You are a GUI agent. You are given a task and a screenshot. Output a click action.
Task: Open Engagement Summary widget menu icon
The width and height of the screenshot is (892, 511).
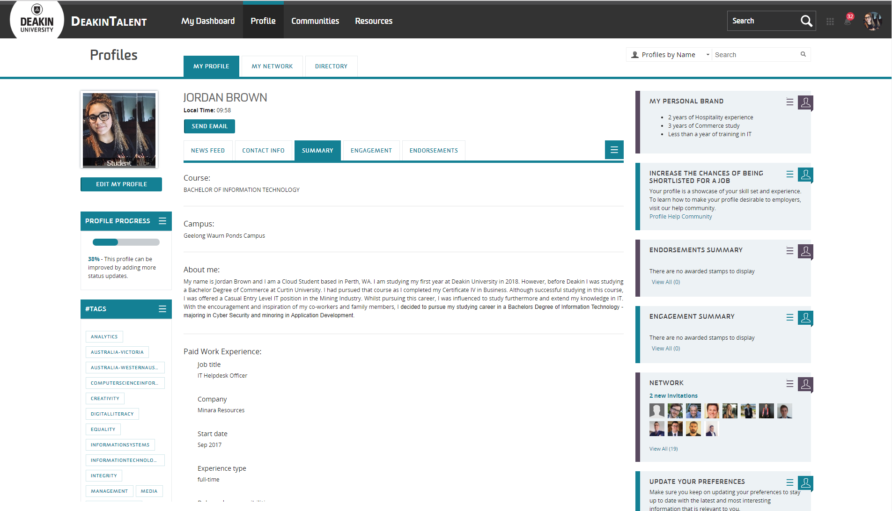click(x=790, y=317)
